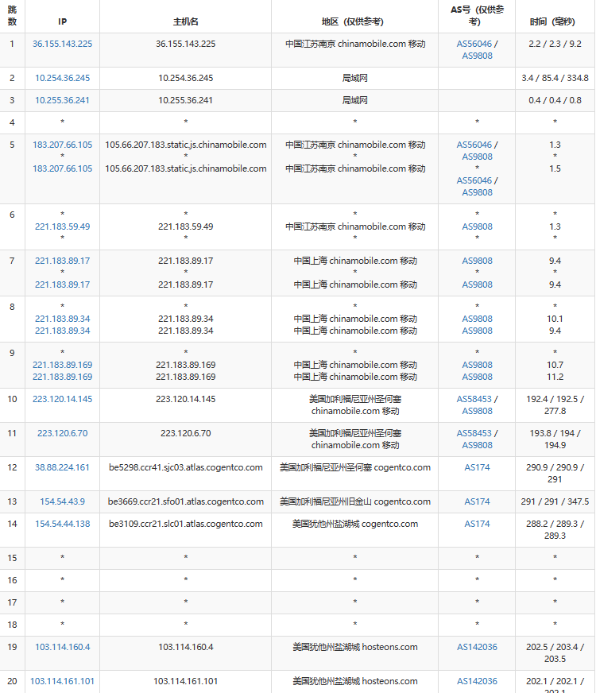The image size is (596, 693).
Task: Open IP 223.120.14.145 link
Action: coord(62,399)
